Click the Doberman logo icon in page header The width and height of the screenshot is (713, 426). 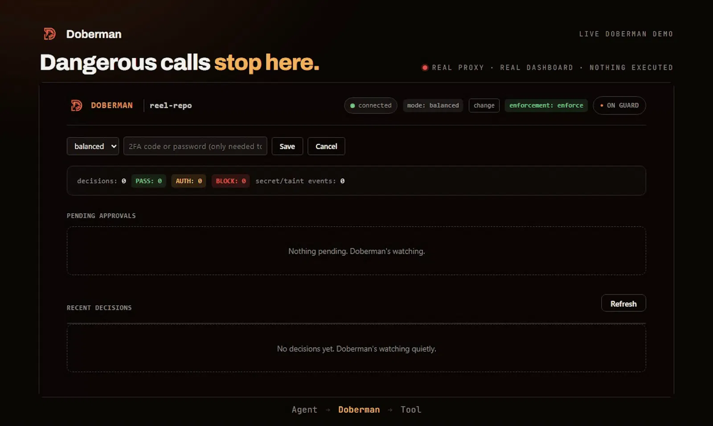point(49,34)
